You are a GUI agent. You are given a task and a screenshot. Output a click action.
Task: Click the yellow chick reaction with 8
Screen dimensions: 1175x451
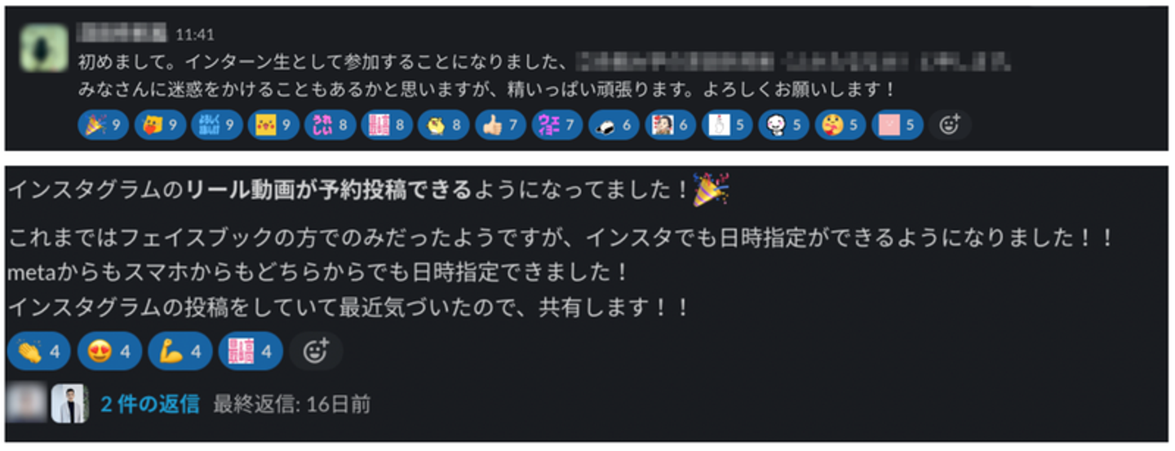pyautogui.click(x=444, y=126)
